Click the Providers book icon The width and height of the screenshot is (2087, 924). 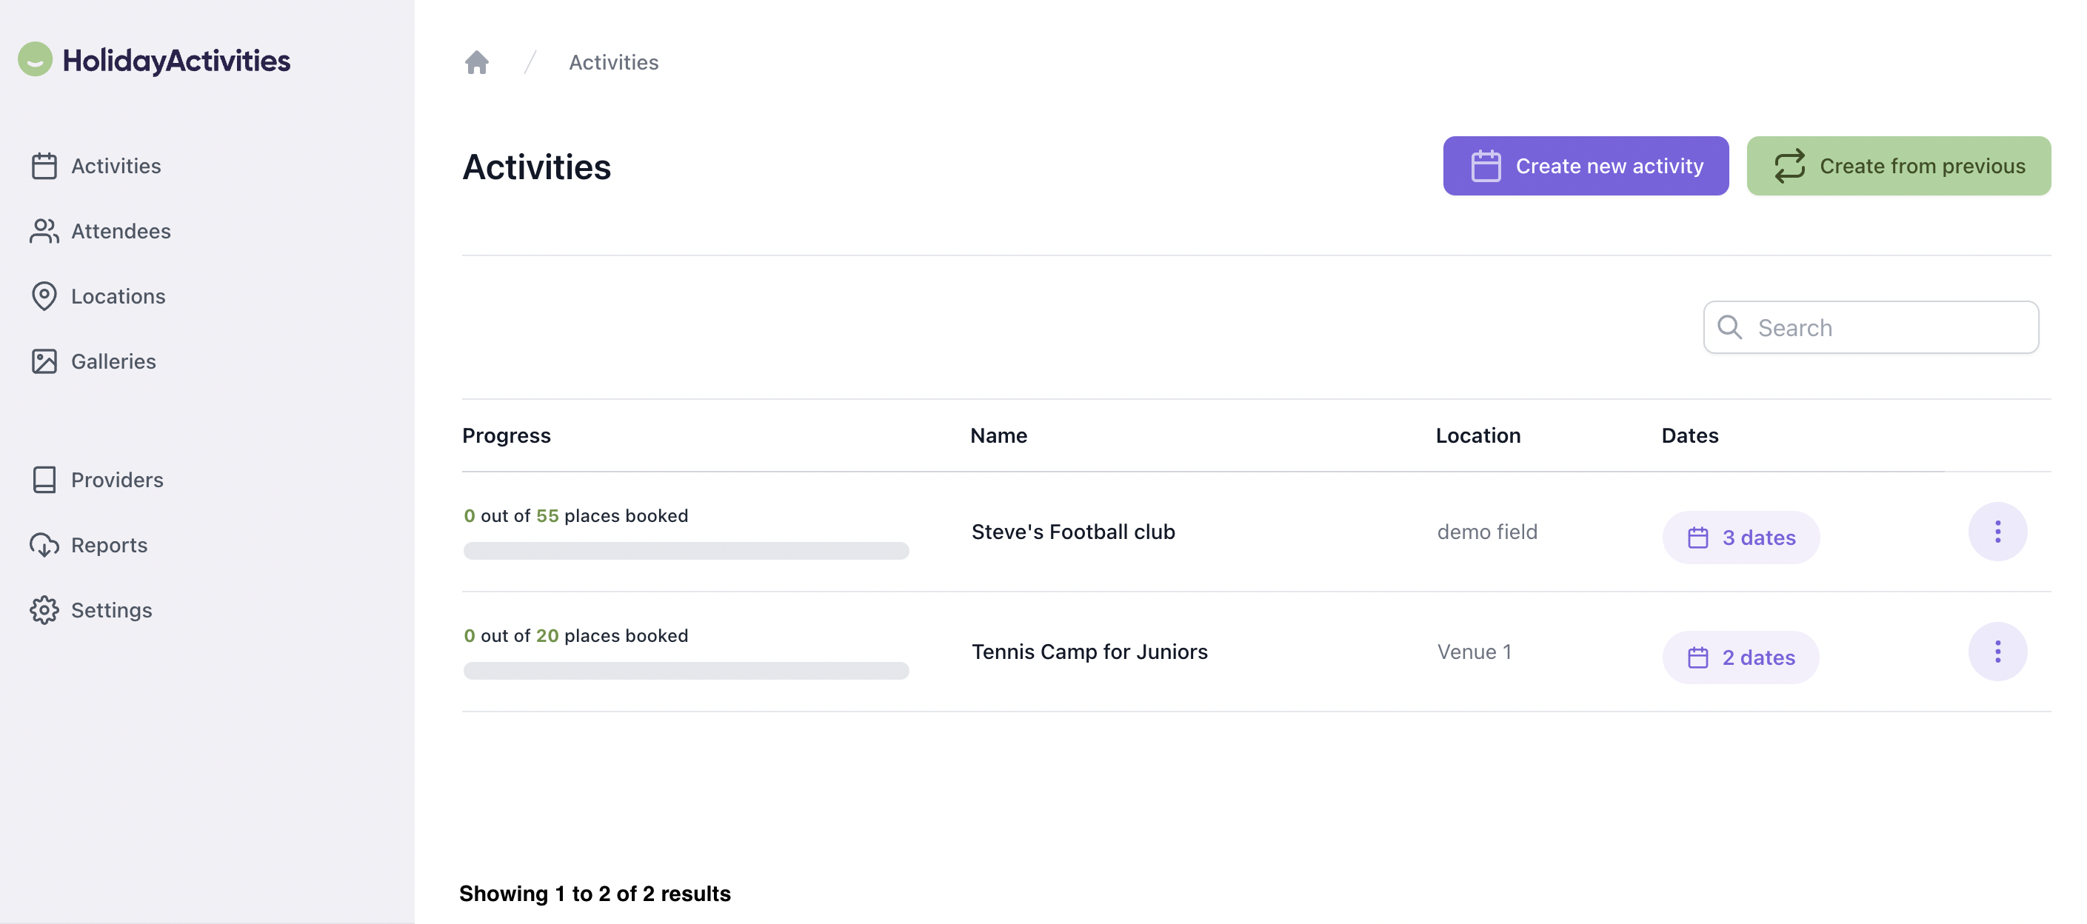[x=44, y=480]
